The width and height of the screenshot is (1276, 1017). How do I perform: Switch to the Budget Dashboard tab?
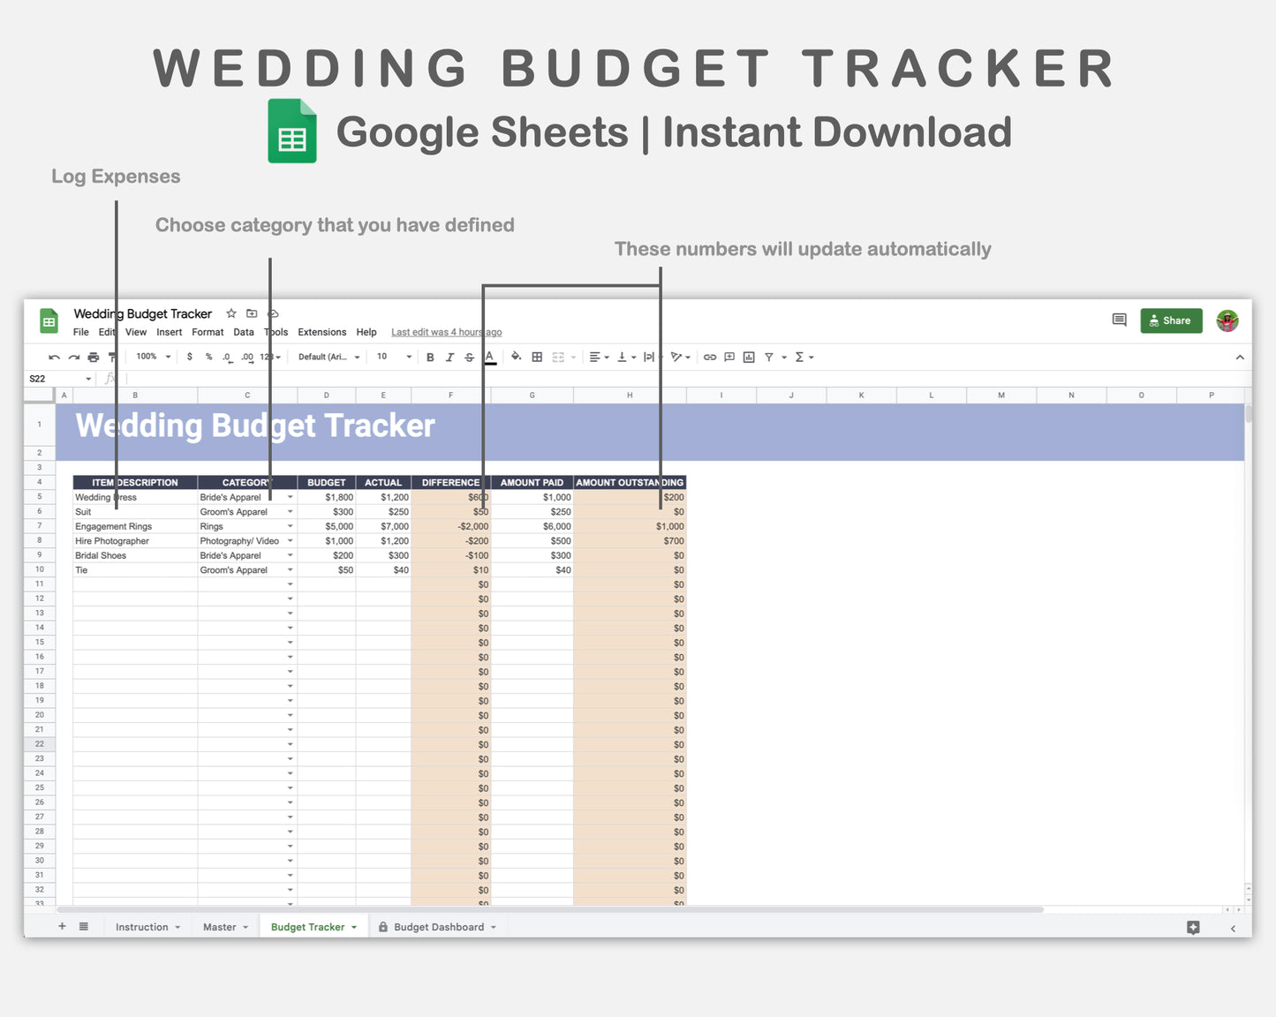click(437, 927)
